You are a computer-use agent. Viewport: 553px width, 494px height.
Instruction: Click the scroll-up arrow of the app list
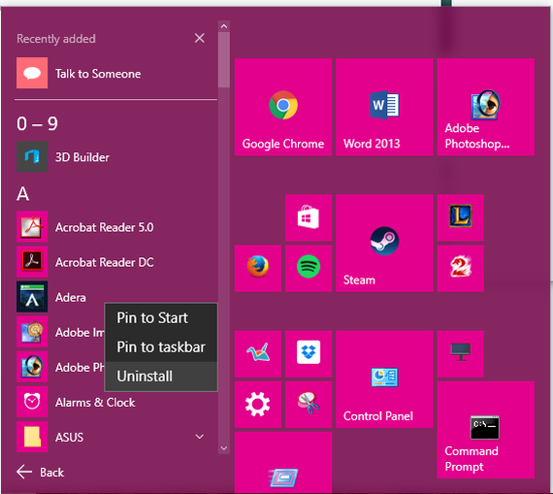coord(223,26)
